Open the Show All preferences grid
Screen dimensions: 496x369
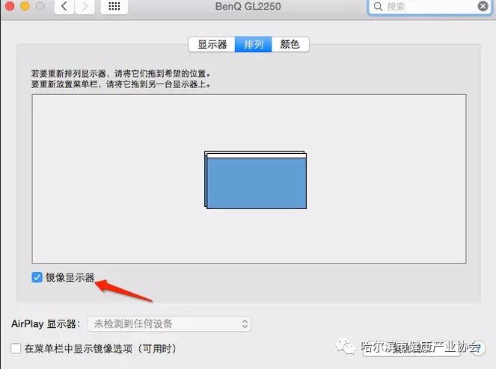coord(116,6)
